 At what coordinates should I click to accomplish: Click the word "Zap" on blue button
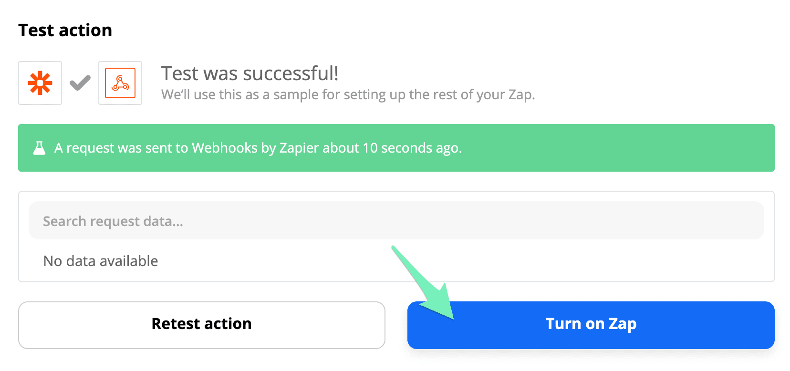click(623, 324)
